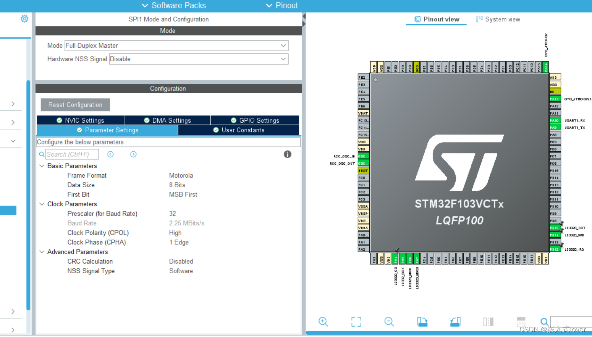Click the left panel vertical scrollbar
This screenshot has height=337, width=592.
point(28,195)
